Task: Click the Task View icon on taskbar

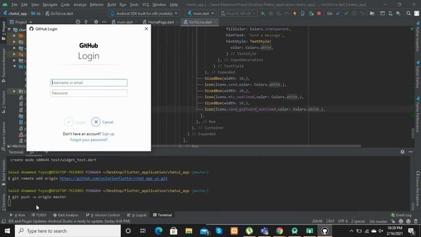Action: 143,231
